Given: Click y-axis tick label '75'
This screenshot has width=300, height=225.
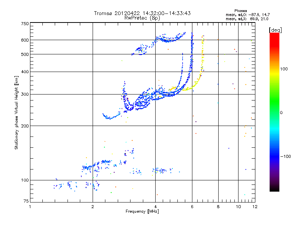Looking at the screenshot, I should 26,201.
